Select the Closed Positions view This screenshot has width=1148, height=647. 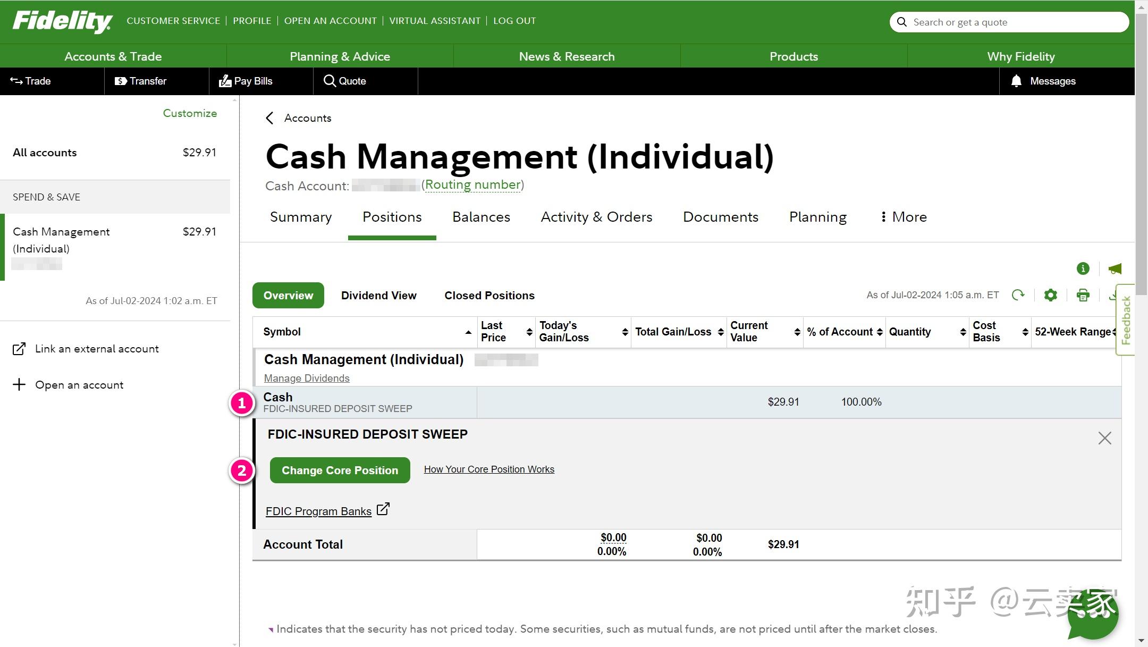489,296
